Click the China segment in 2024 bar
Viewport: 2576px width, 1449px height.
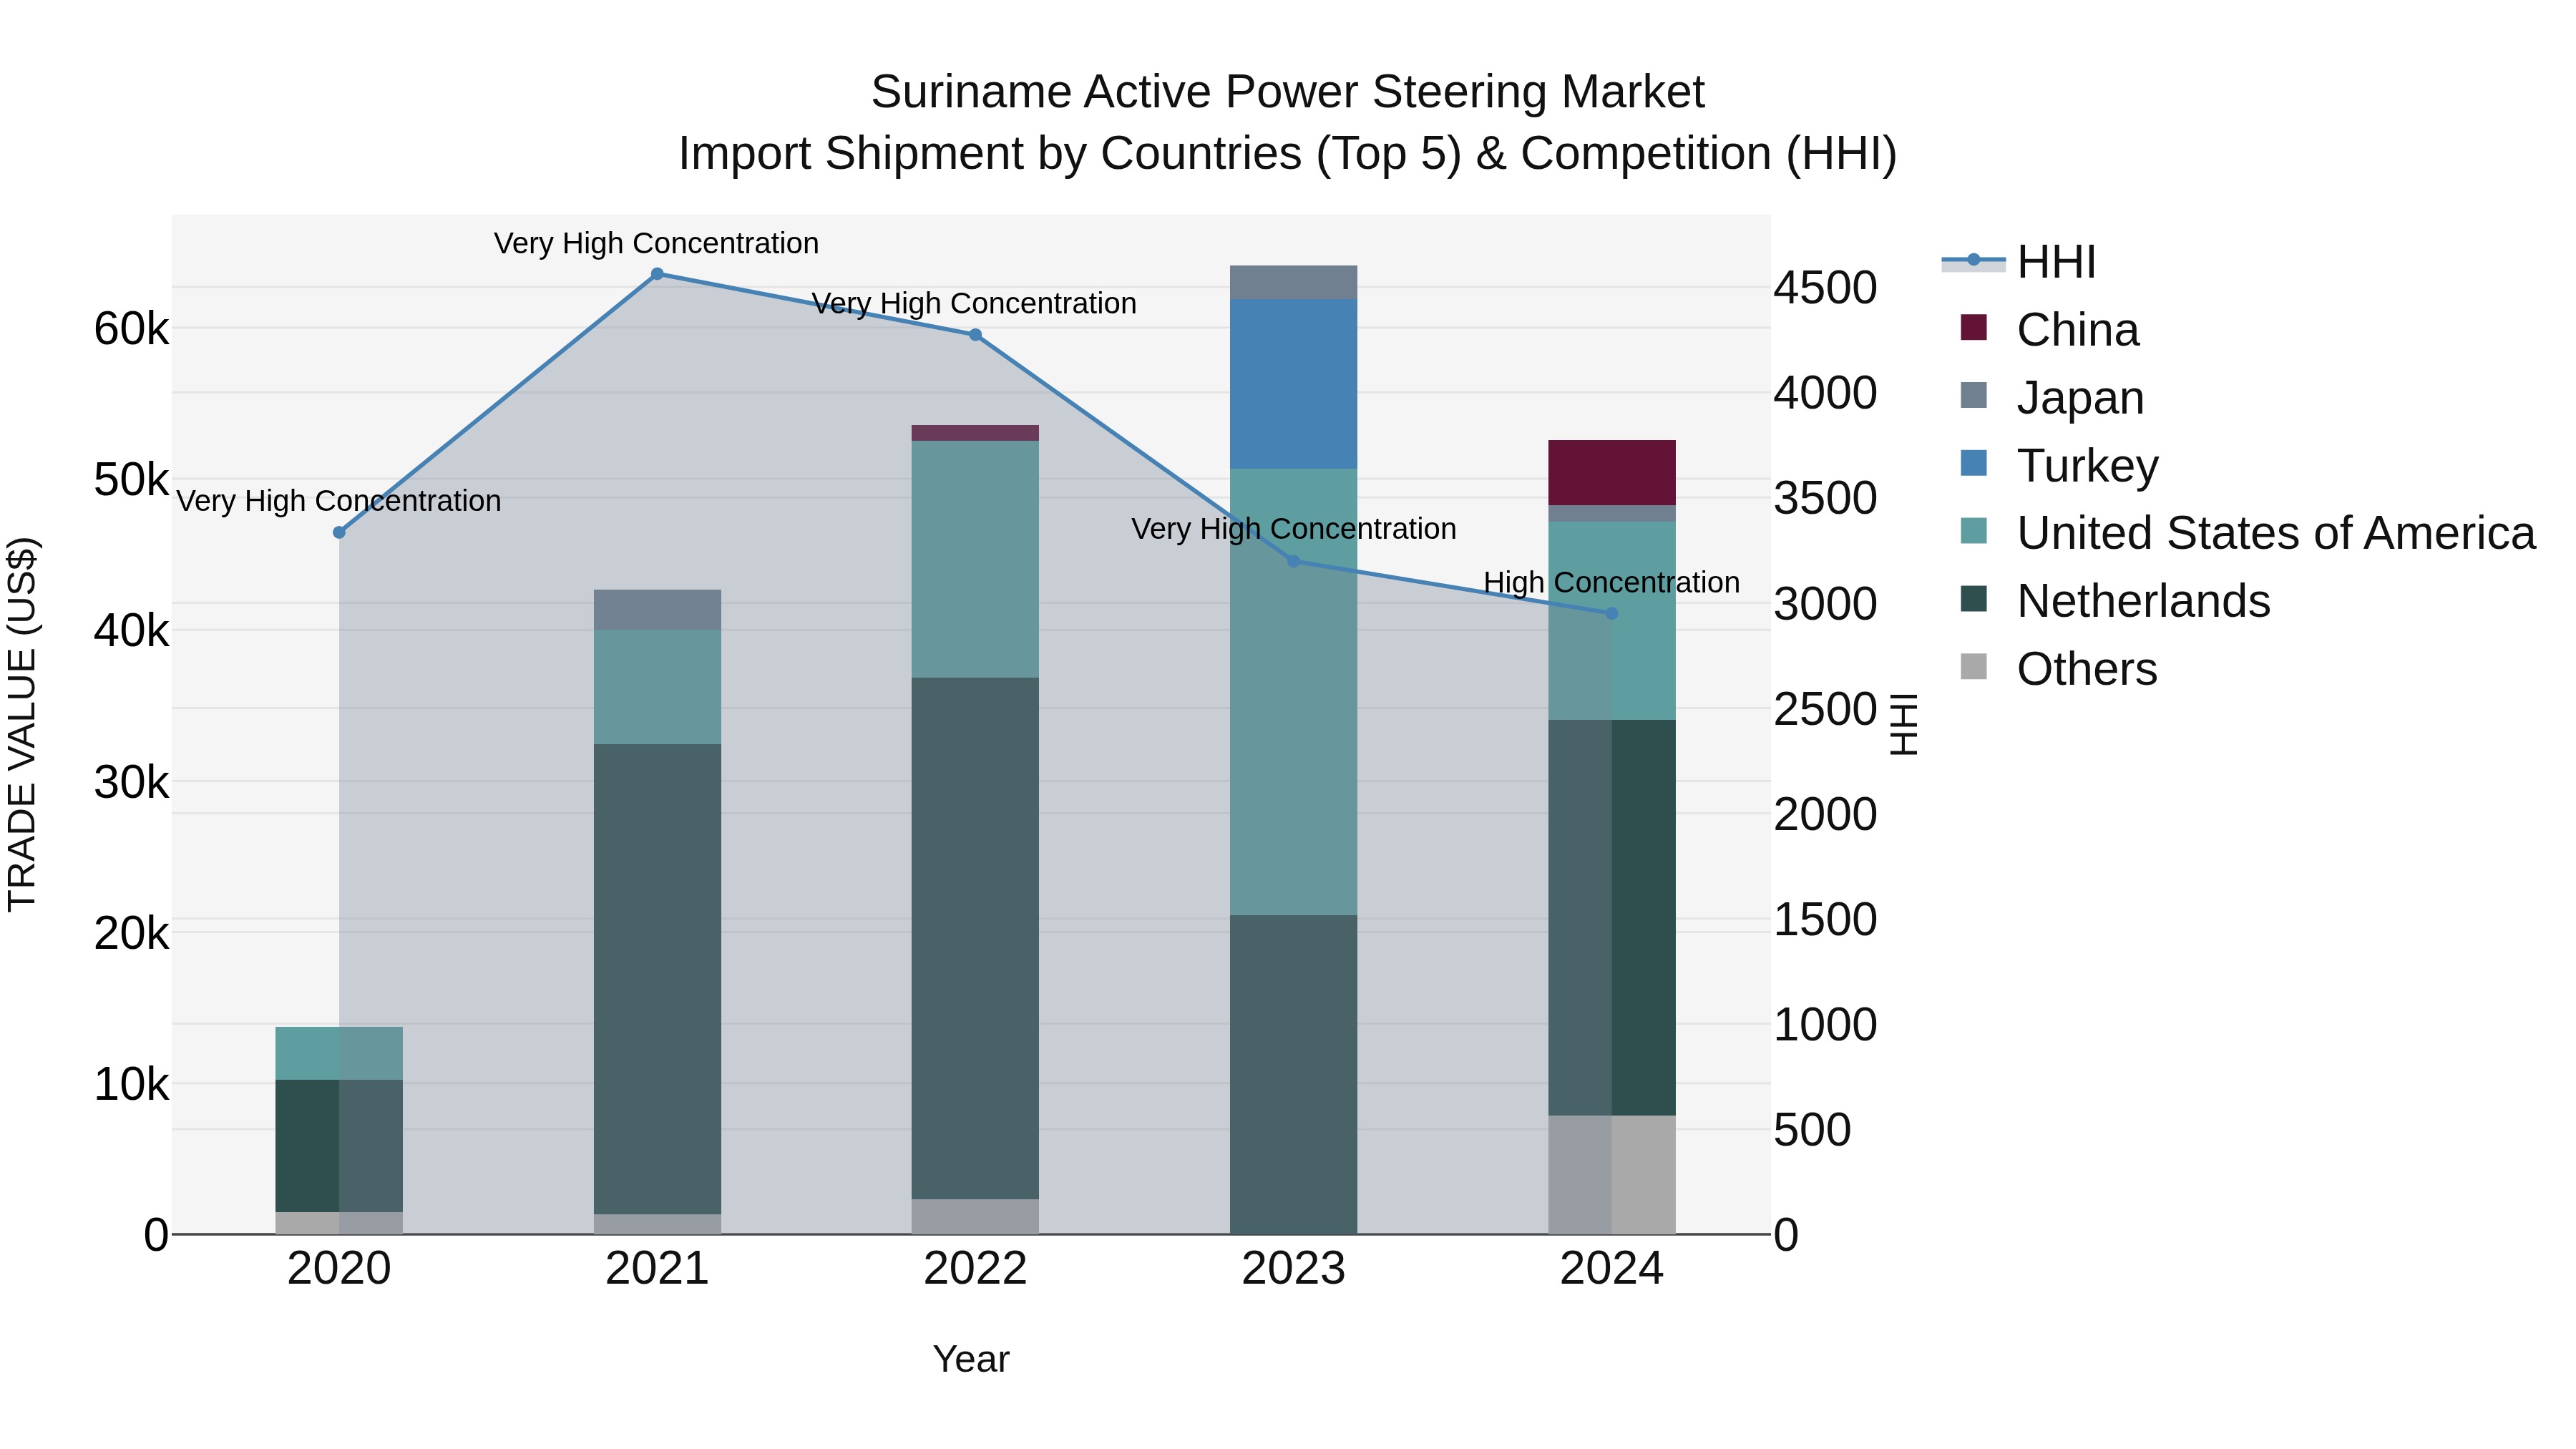pos(1611,472)
